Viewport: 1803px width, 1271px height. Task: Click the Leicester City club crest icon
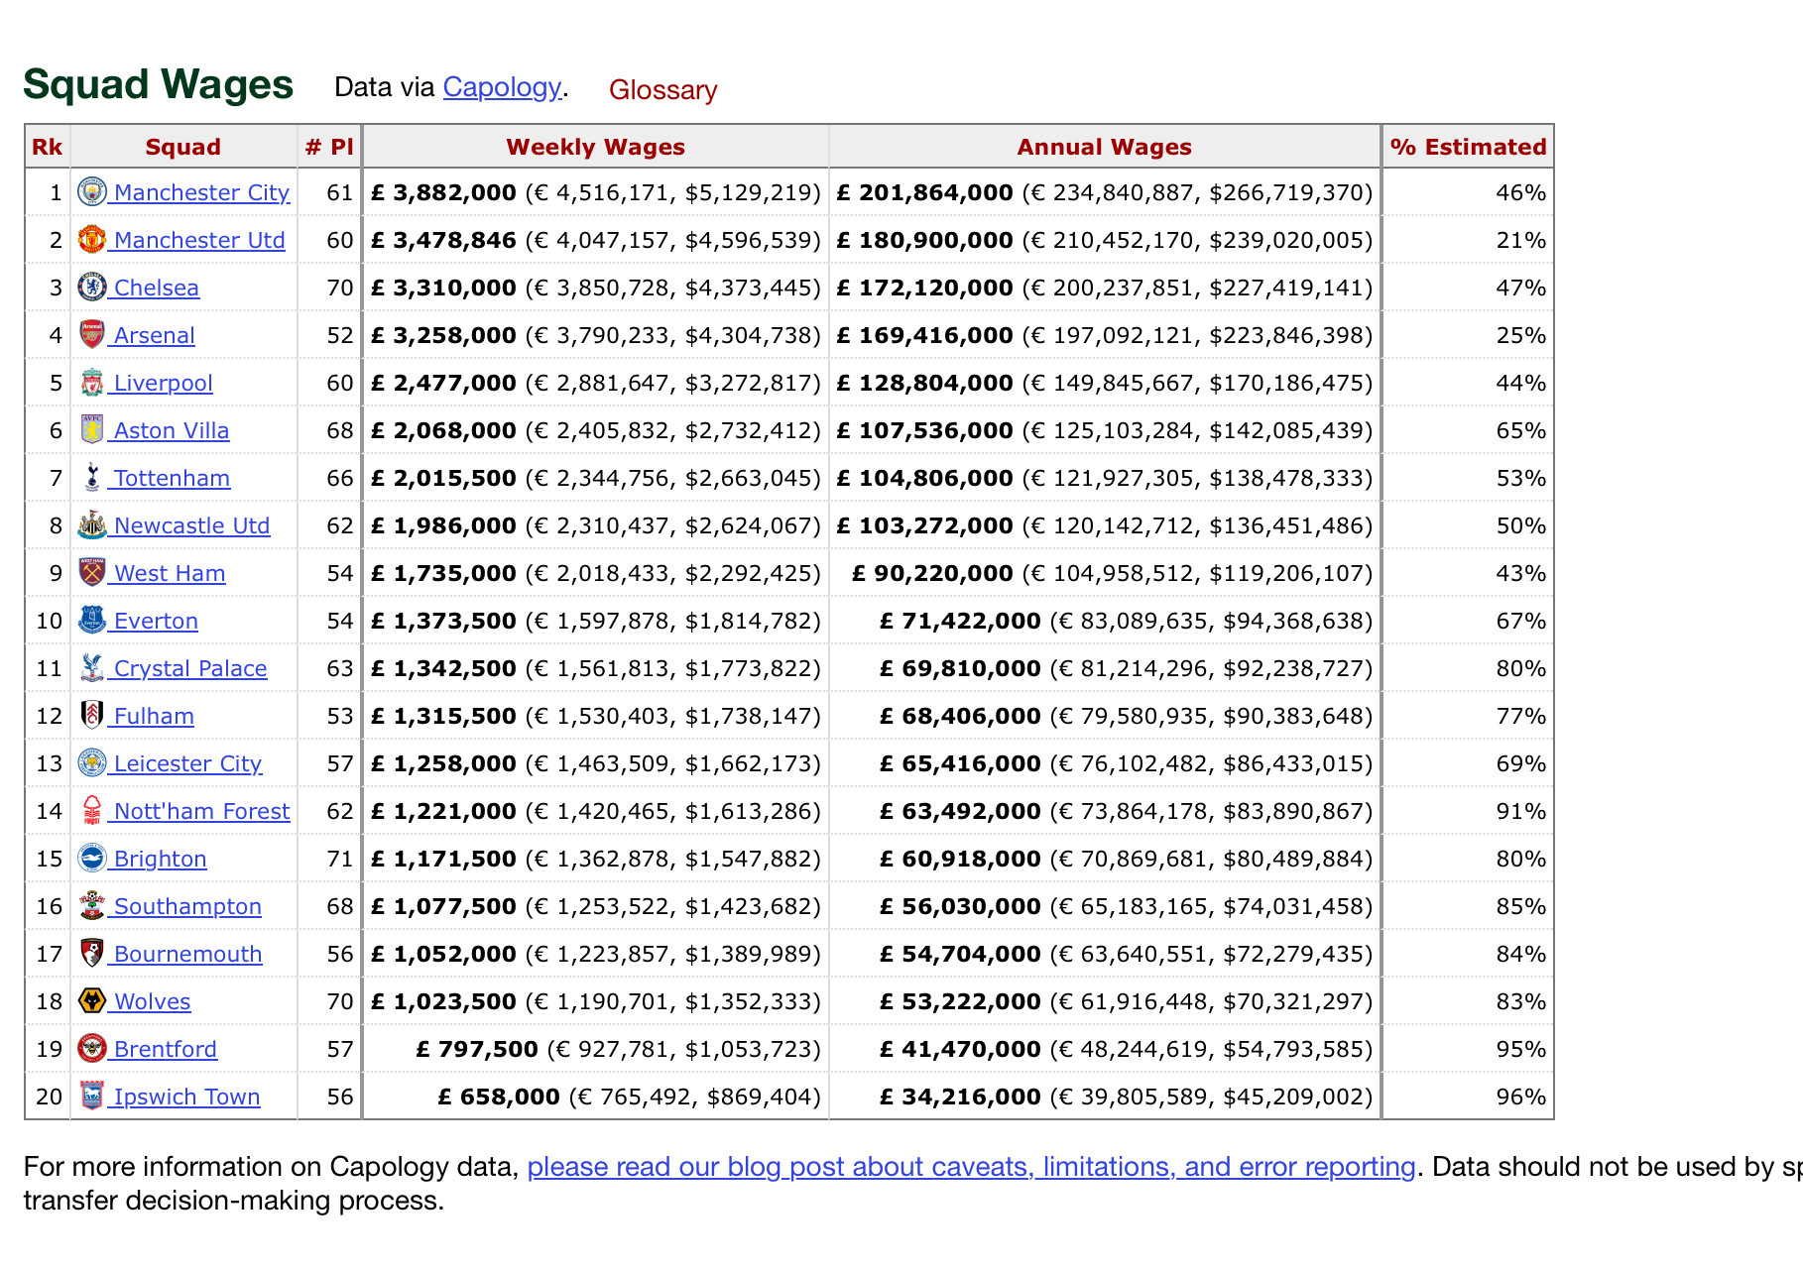point(92,762)
